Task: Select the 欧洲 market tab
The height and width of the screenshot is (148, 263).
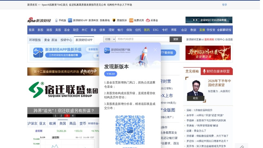Action: 53,124
